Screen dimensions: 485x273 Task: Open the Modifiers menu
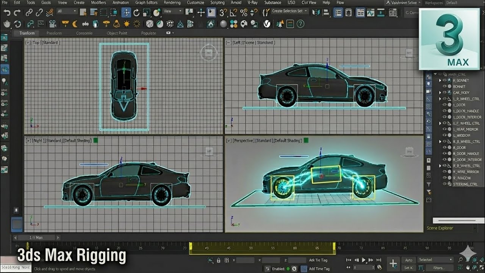tap(99, 3)
